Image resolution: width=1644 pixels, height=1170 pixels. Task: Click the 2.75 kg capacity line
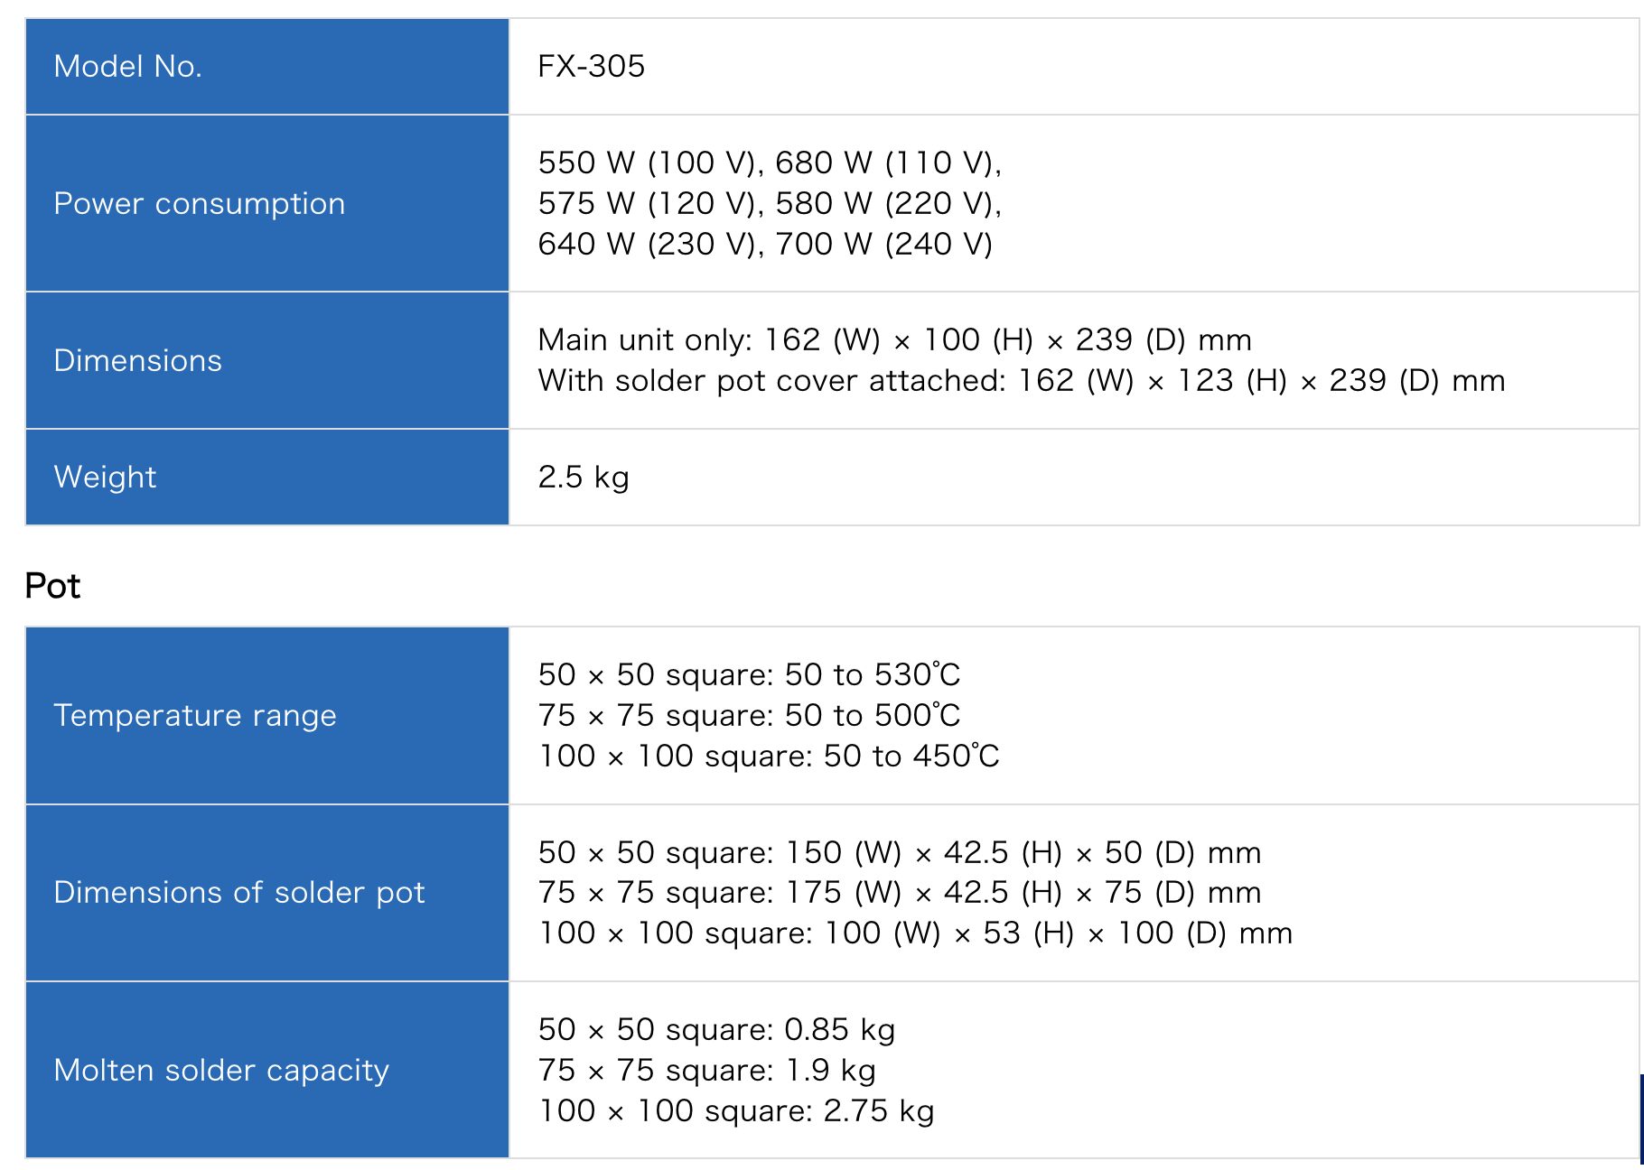(x=736, y=1110)
